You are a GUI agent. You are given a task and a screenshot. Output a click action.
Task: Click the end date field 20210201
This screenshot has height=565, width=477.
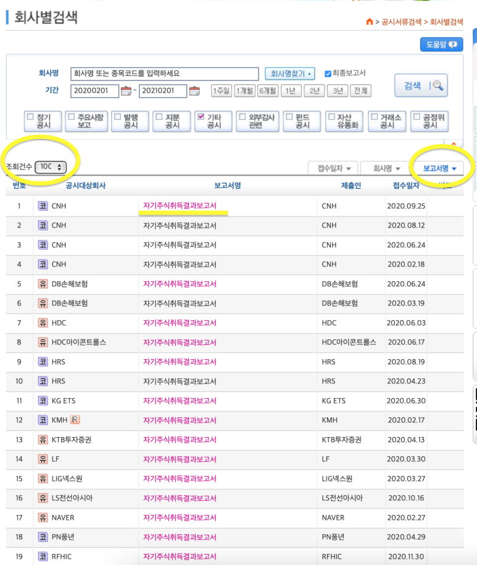pos(163,91)
